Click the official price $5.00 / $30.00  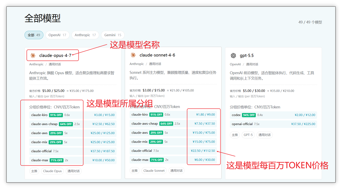tap(254, 91)
